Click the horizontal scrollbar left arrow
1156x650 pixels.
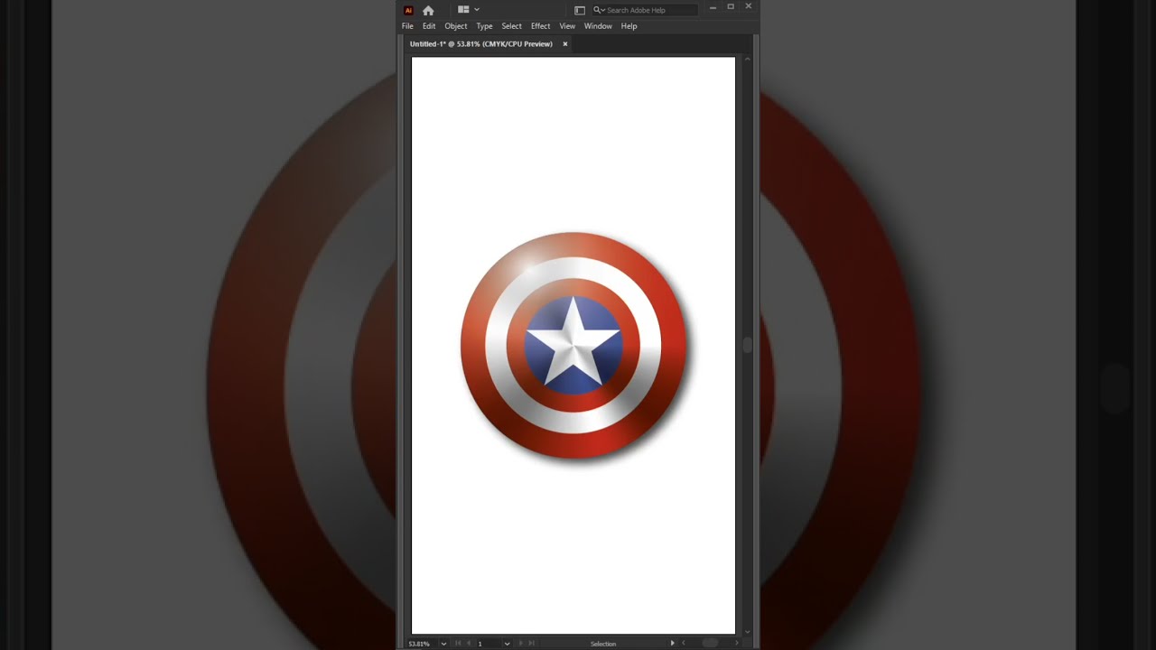[x=684, y=644]
